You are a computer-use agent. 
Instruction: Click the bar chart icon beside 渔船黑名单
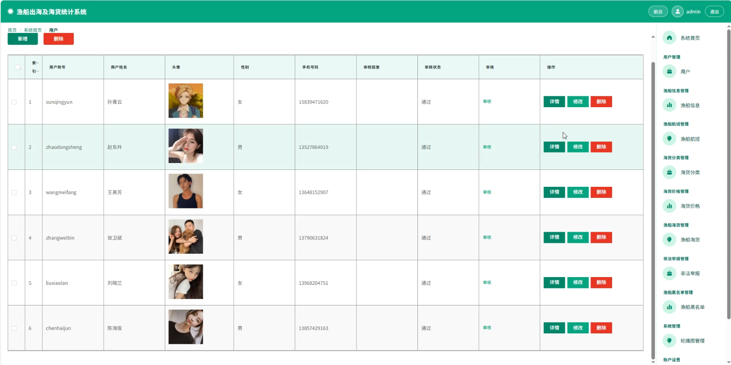[669, 307]
